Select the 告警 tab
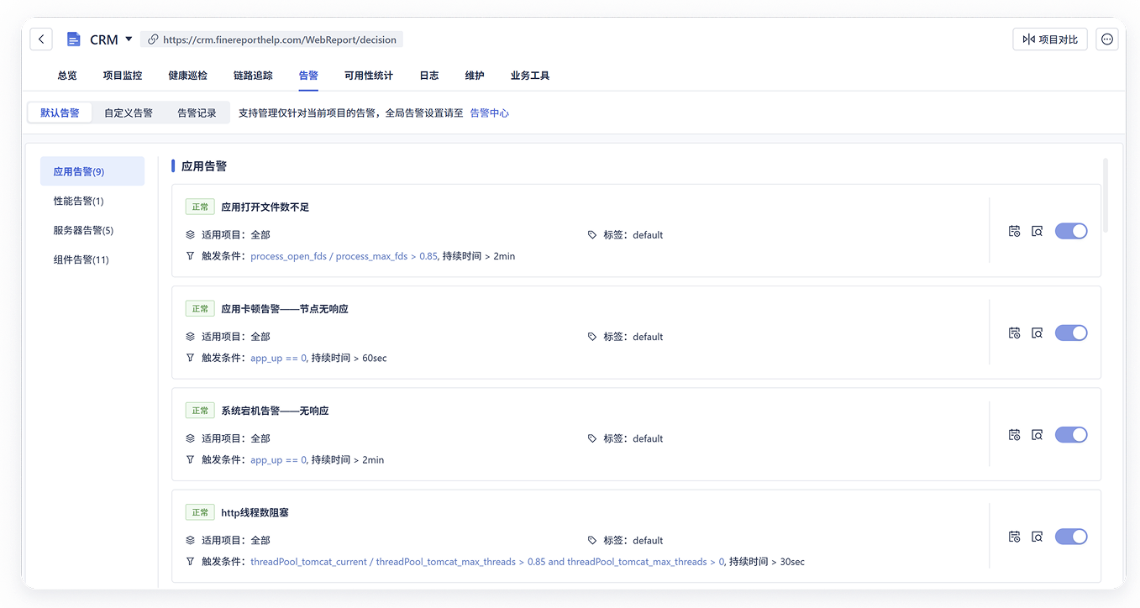1140x608 pixels. pos(308,76)
